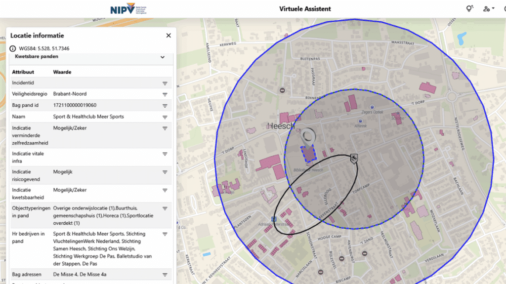Open filter icon for Veiligheidsregio row
This screenshot has width=506, height=284.
(165, 94)
